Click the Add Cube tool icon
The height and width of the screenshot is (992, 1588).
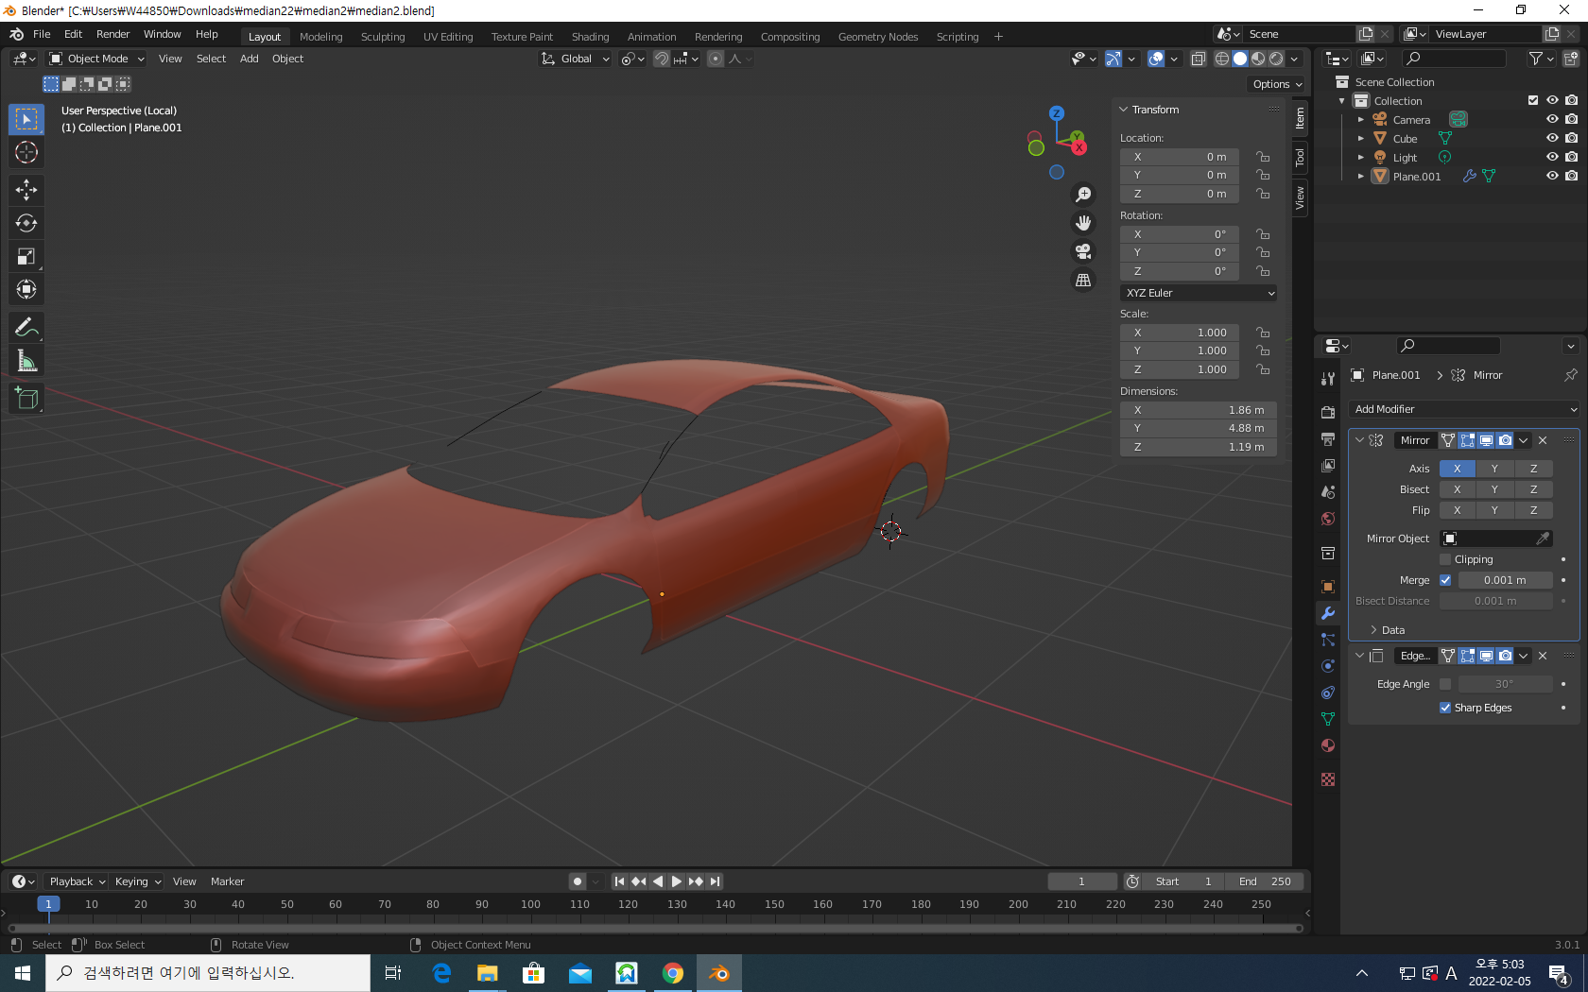click(x=26, y=399)
